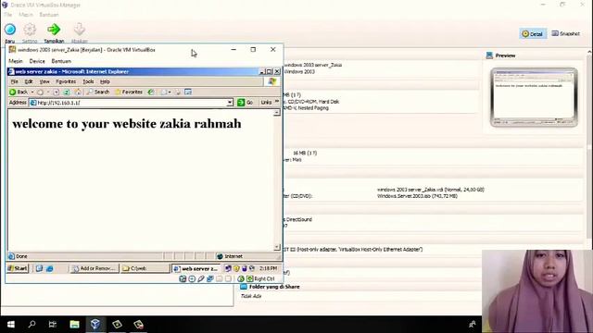Open the Edit menu in Internet Explorer
This screenshot has height=333, width=593.
pos(29,81)
